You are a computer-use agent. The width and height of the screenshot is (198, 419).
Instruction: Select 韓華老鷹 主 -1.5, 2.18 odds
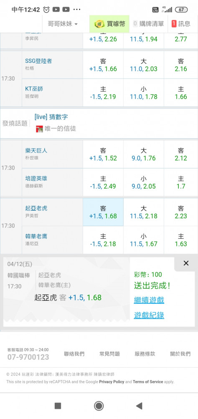coord(103,240)
